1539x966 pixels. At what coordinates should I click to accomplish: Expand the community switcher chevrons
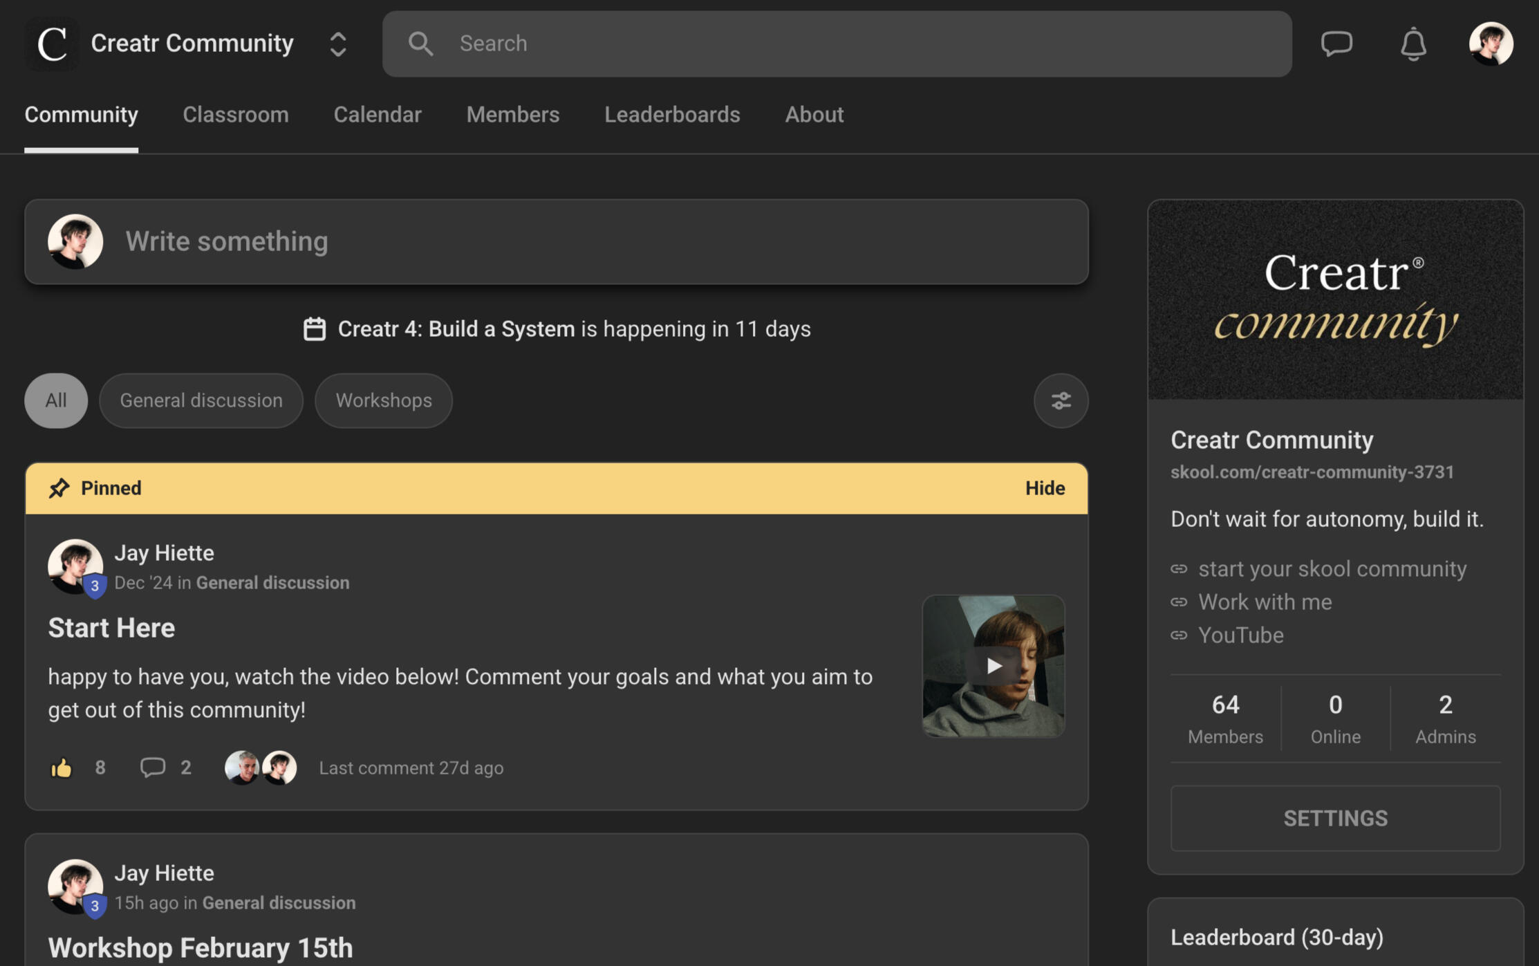pos(338,44)
